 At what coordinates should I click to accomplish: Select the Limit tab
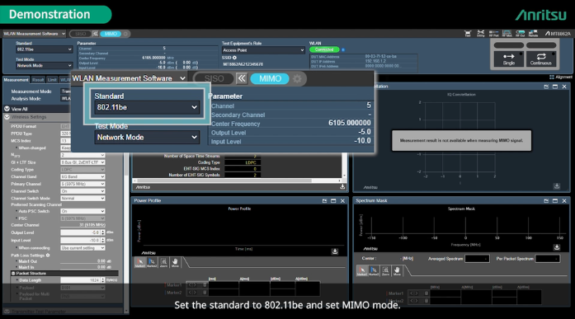[52, 79]
